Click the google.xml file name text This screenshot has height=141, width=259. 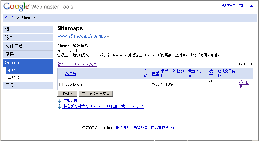click(74, 85)
